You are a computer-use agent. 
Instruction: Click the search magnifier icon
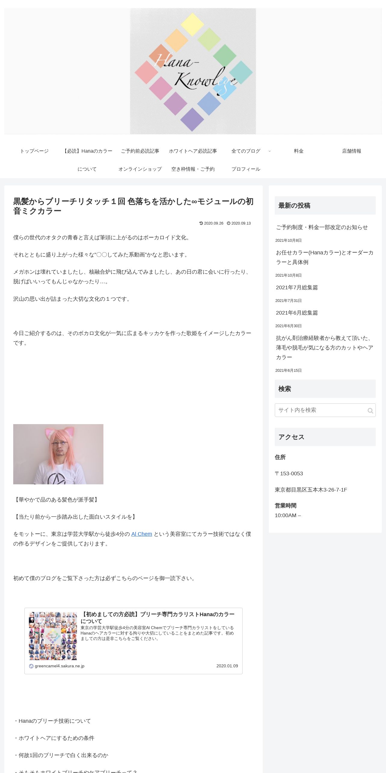pyautogui.click(x=370, y=411)
